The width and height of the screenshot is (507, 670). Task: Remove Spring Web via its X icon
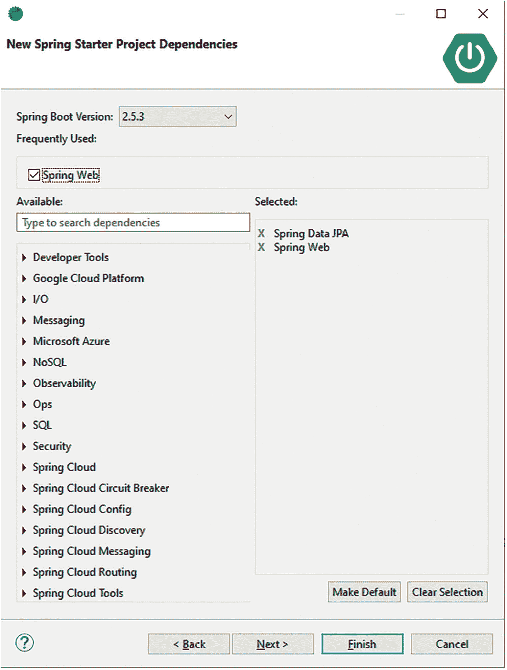pos(261,248)
